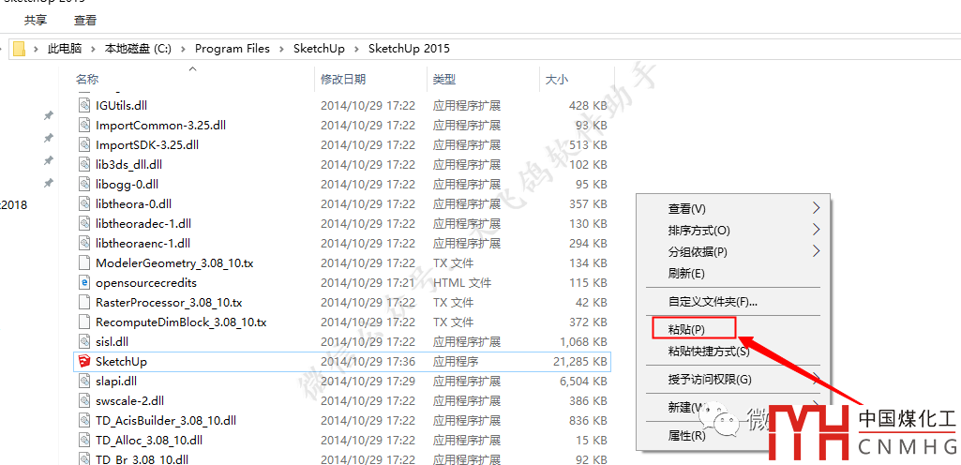Switch to the 查看 ribbon tab
Image resolution: width=961 pixels, height=465 pixels.
[84, 20]
